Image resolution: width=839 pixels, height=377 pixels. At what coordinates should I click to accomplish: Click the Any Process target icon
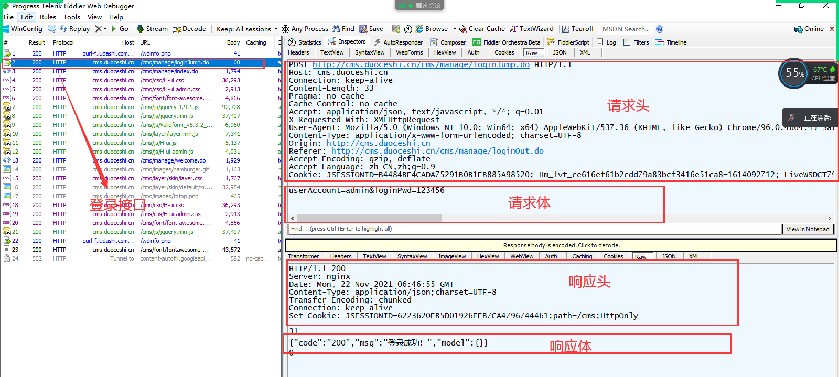285,29
